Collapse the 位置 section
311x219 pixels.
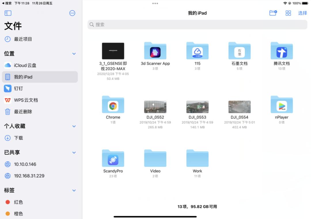tap(74, 54)
